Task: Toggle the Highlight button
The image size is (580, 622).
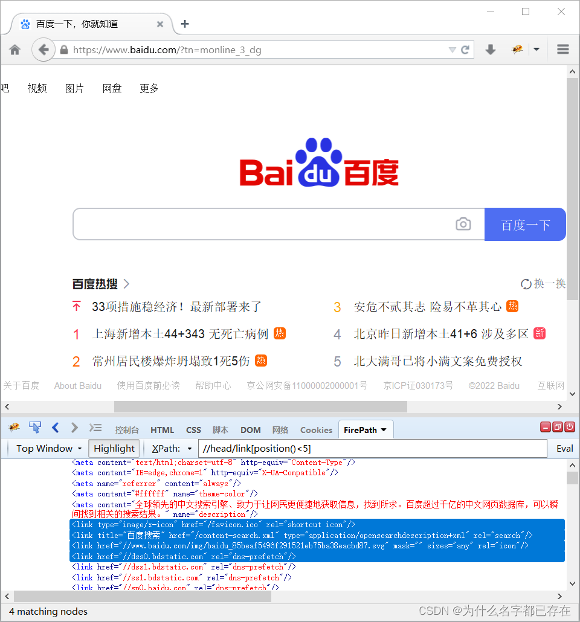Action: 114,448
